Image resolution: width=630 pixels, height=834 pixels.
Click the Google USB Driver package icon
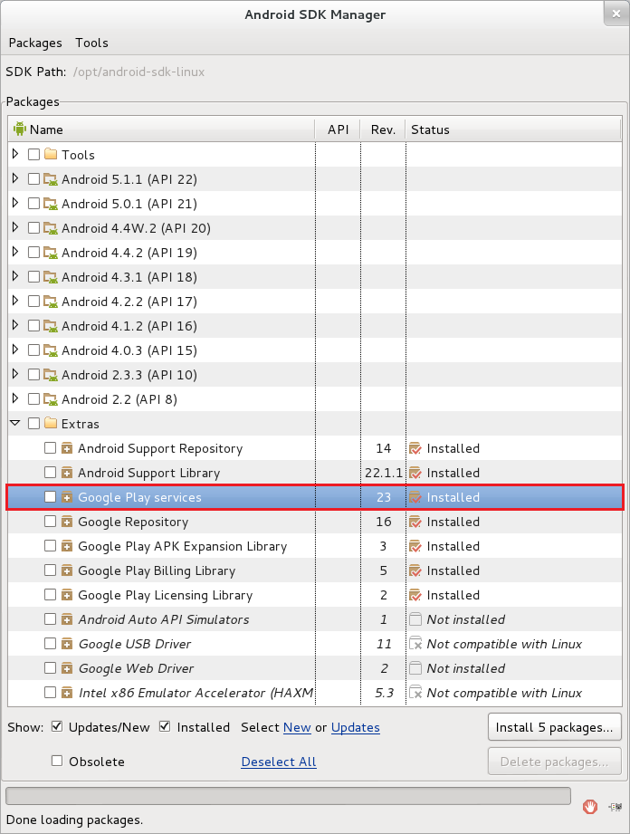tap(67, 644)
